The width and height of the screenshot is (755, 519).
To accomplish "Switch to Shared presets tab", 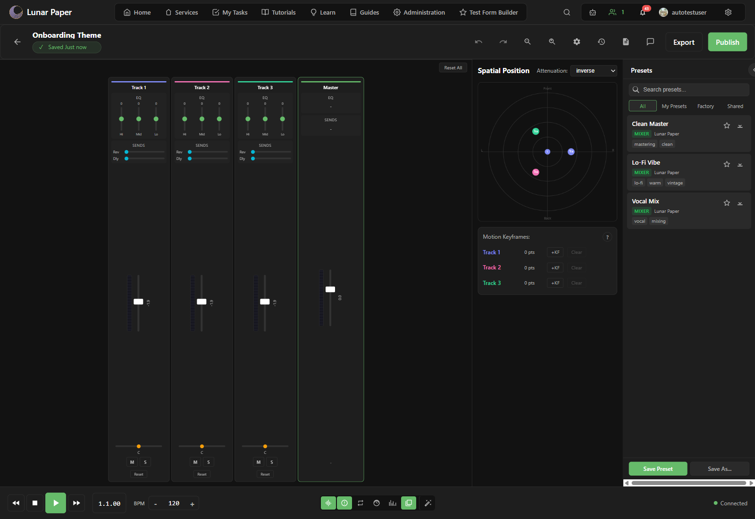I will (x=735, y=106).
